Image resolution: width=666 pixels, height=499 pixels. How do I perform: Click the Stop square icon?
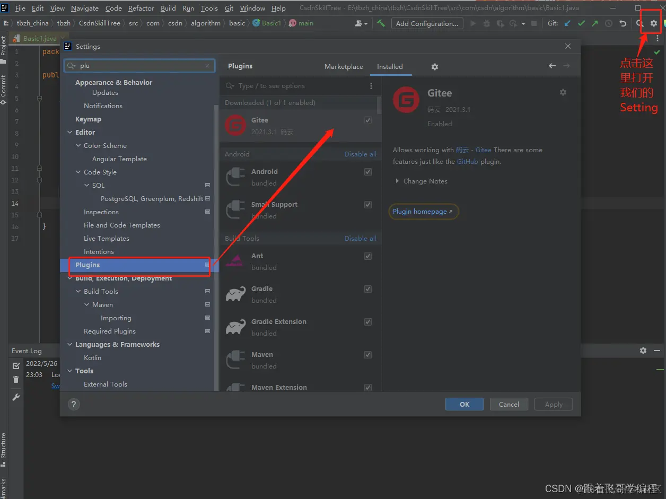534,23
